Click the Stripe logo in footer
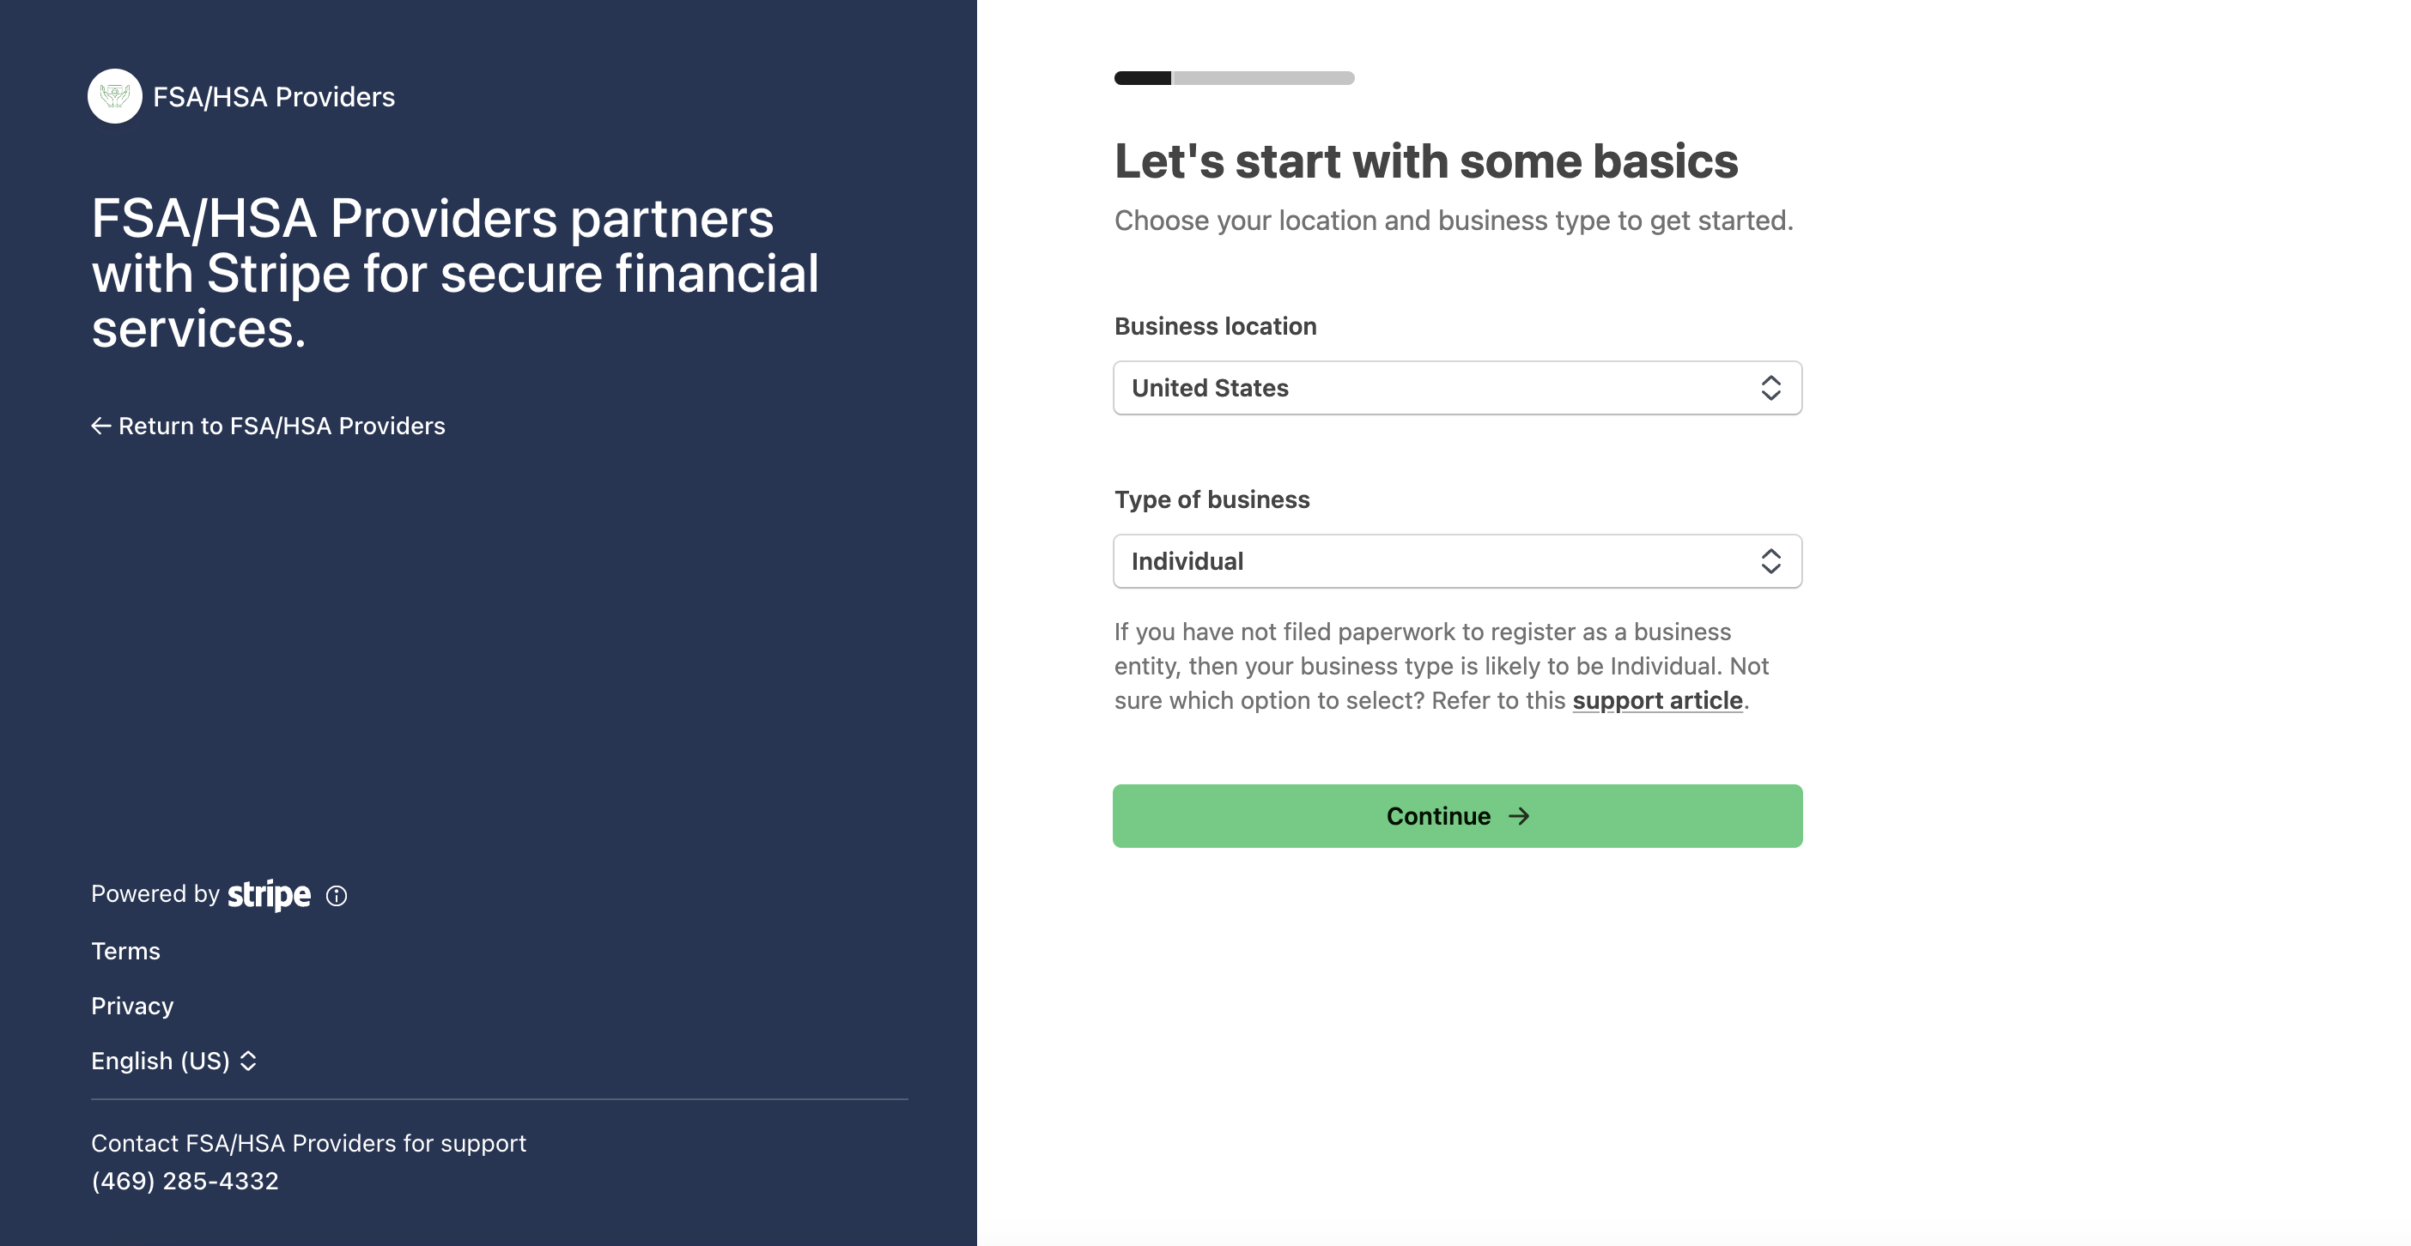 click(x=270, y=895)
